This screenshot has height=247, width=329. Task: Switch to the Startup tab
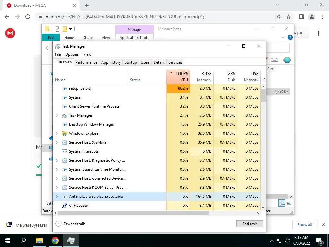click(131, 62)
